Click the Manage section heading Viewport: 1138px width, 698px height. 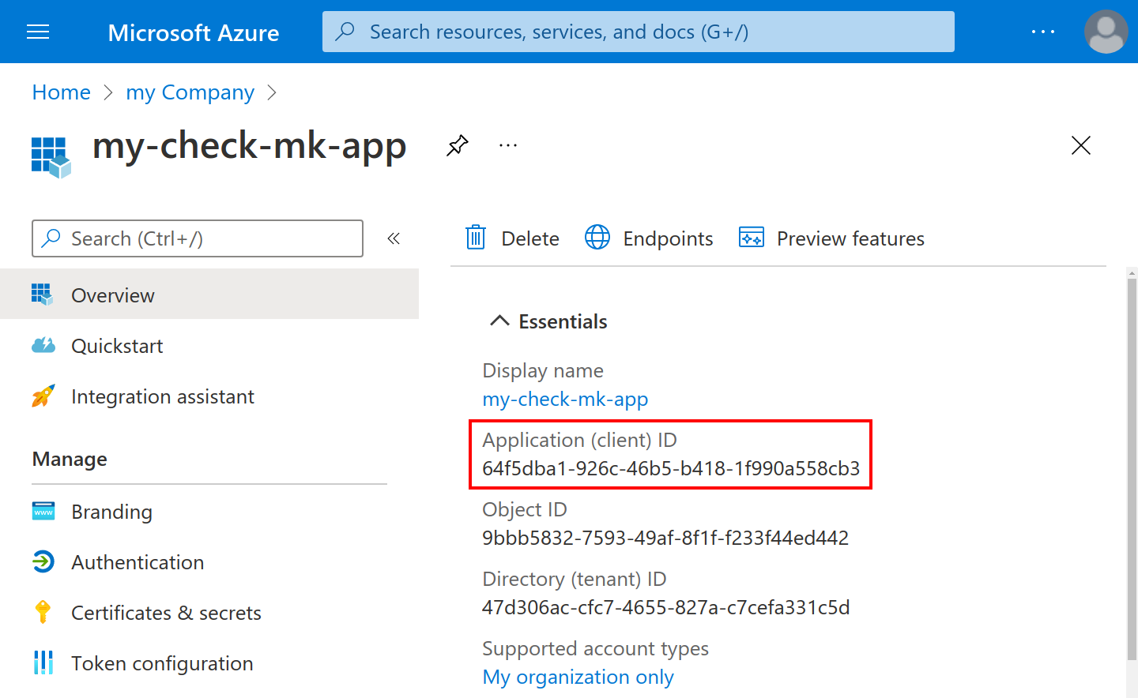pos(70,459)
